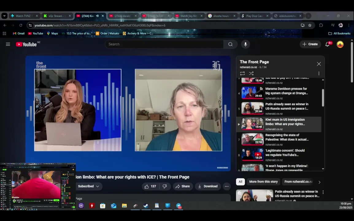
Task: Toggle shuffle playlist
Action: pos(251,73)
